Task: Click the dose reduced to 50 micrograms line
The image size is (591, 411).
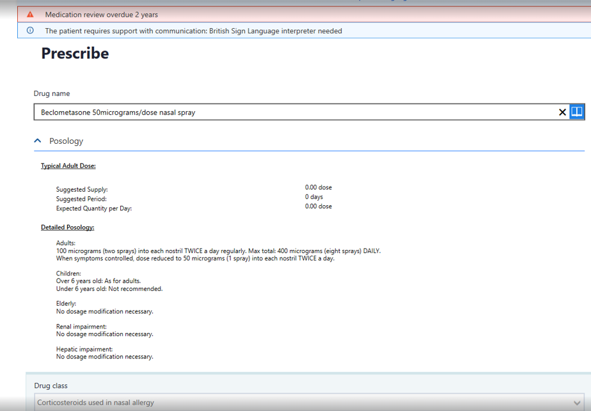Action: click(x=195, y=258)
